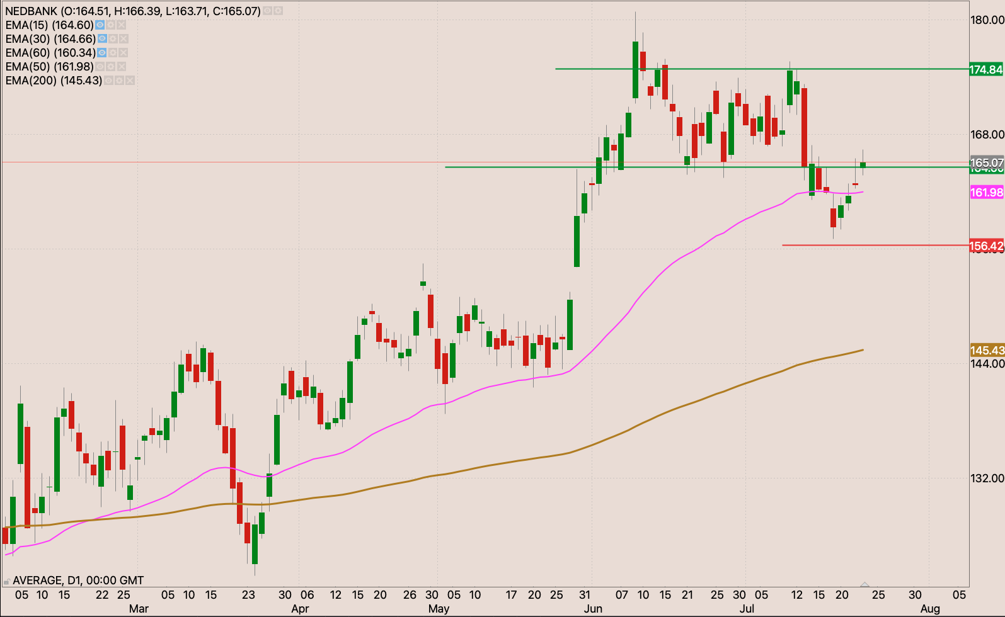Select the red 156.42 support level label
This screenshot has width=1005, height=617.
(x=986, y=246)
